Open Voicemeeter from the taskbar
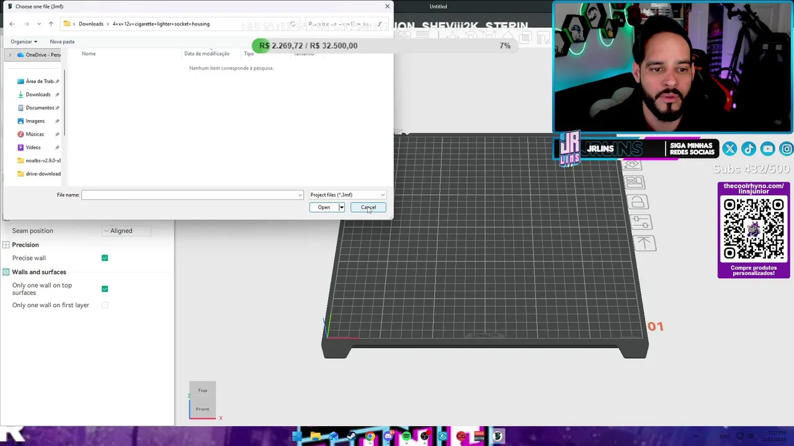This screenshot has width=794, height=446. [x=479, y=436]
